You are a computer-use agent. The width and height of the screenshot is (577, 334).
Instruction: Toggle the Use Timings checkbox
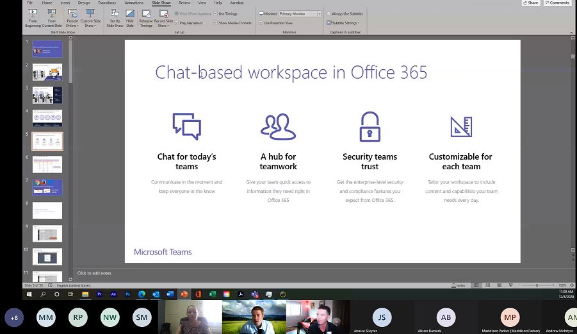coord(216,13)
